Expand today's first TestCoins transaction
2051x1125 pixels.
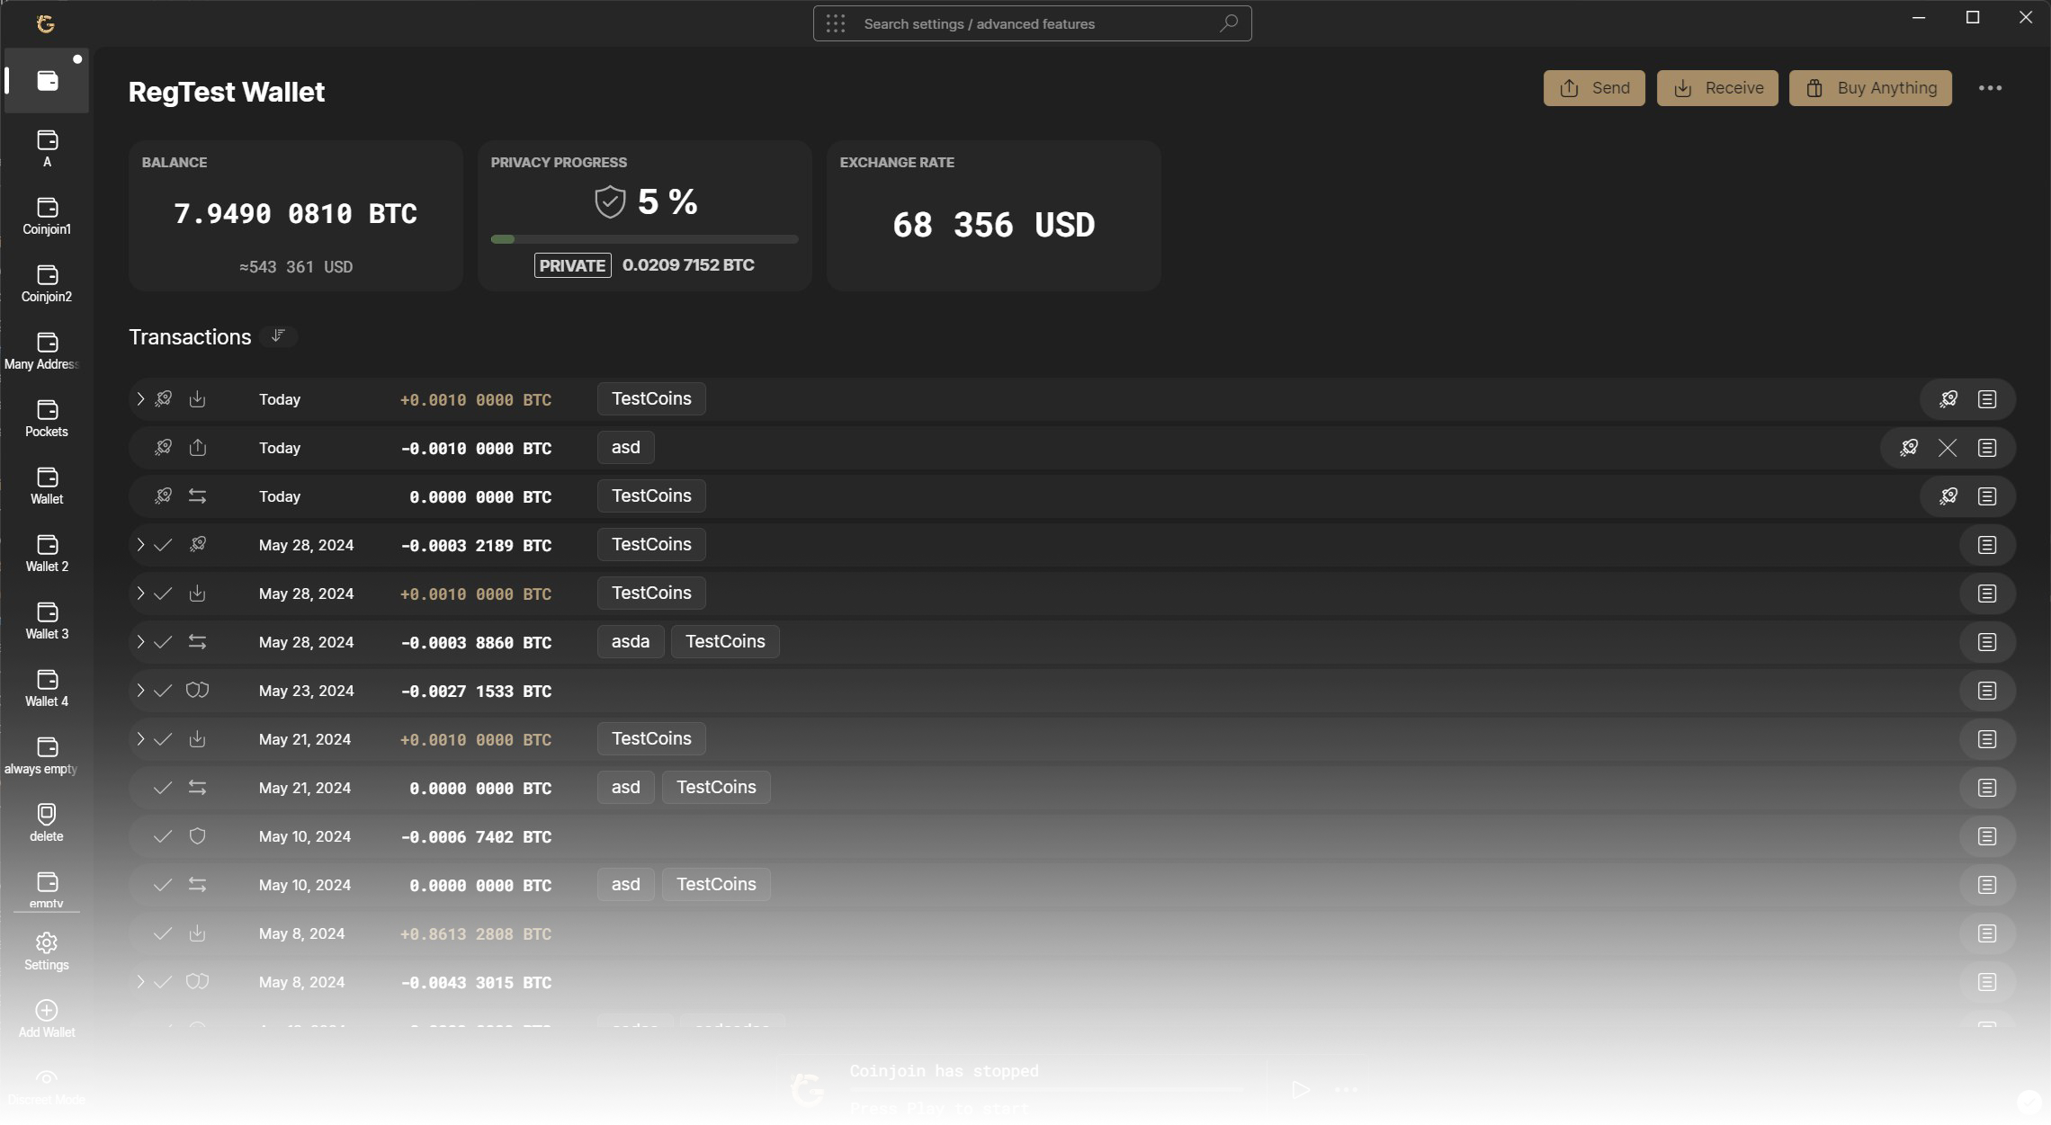[140, 399]
